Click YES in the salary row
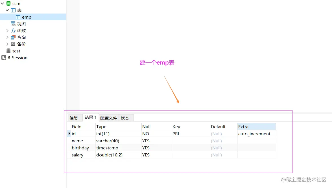Screen dimensions: 332x188 point(157,155)
